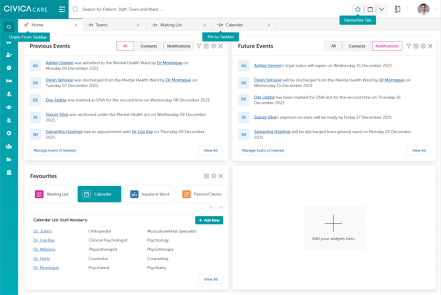441x295 pixels.
Task: Open the calendar sidebar icon
Action: coord(9,172)
